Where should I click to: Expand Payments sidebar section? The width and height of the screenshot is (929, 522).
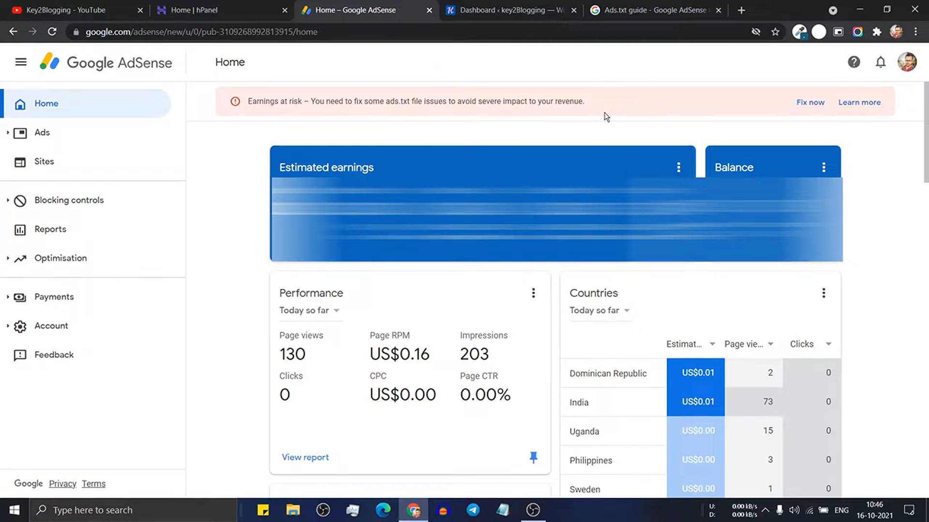point(8,297)
